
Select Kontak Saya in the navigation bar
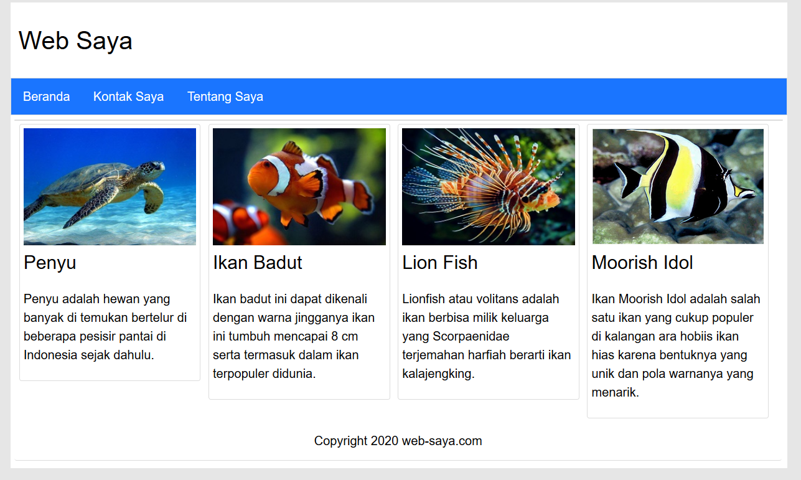pos(128,96)
